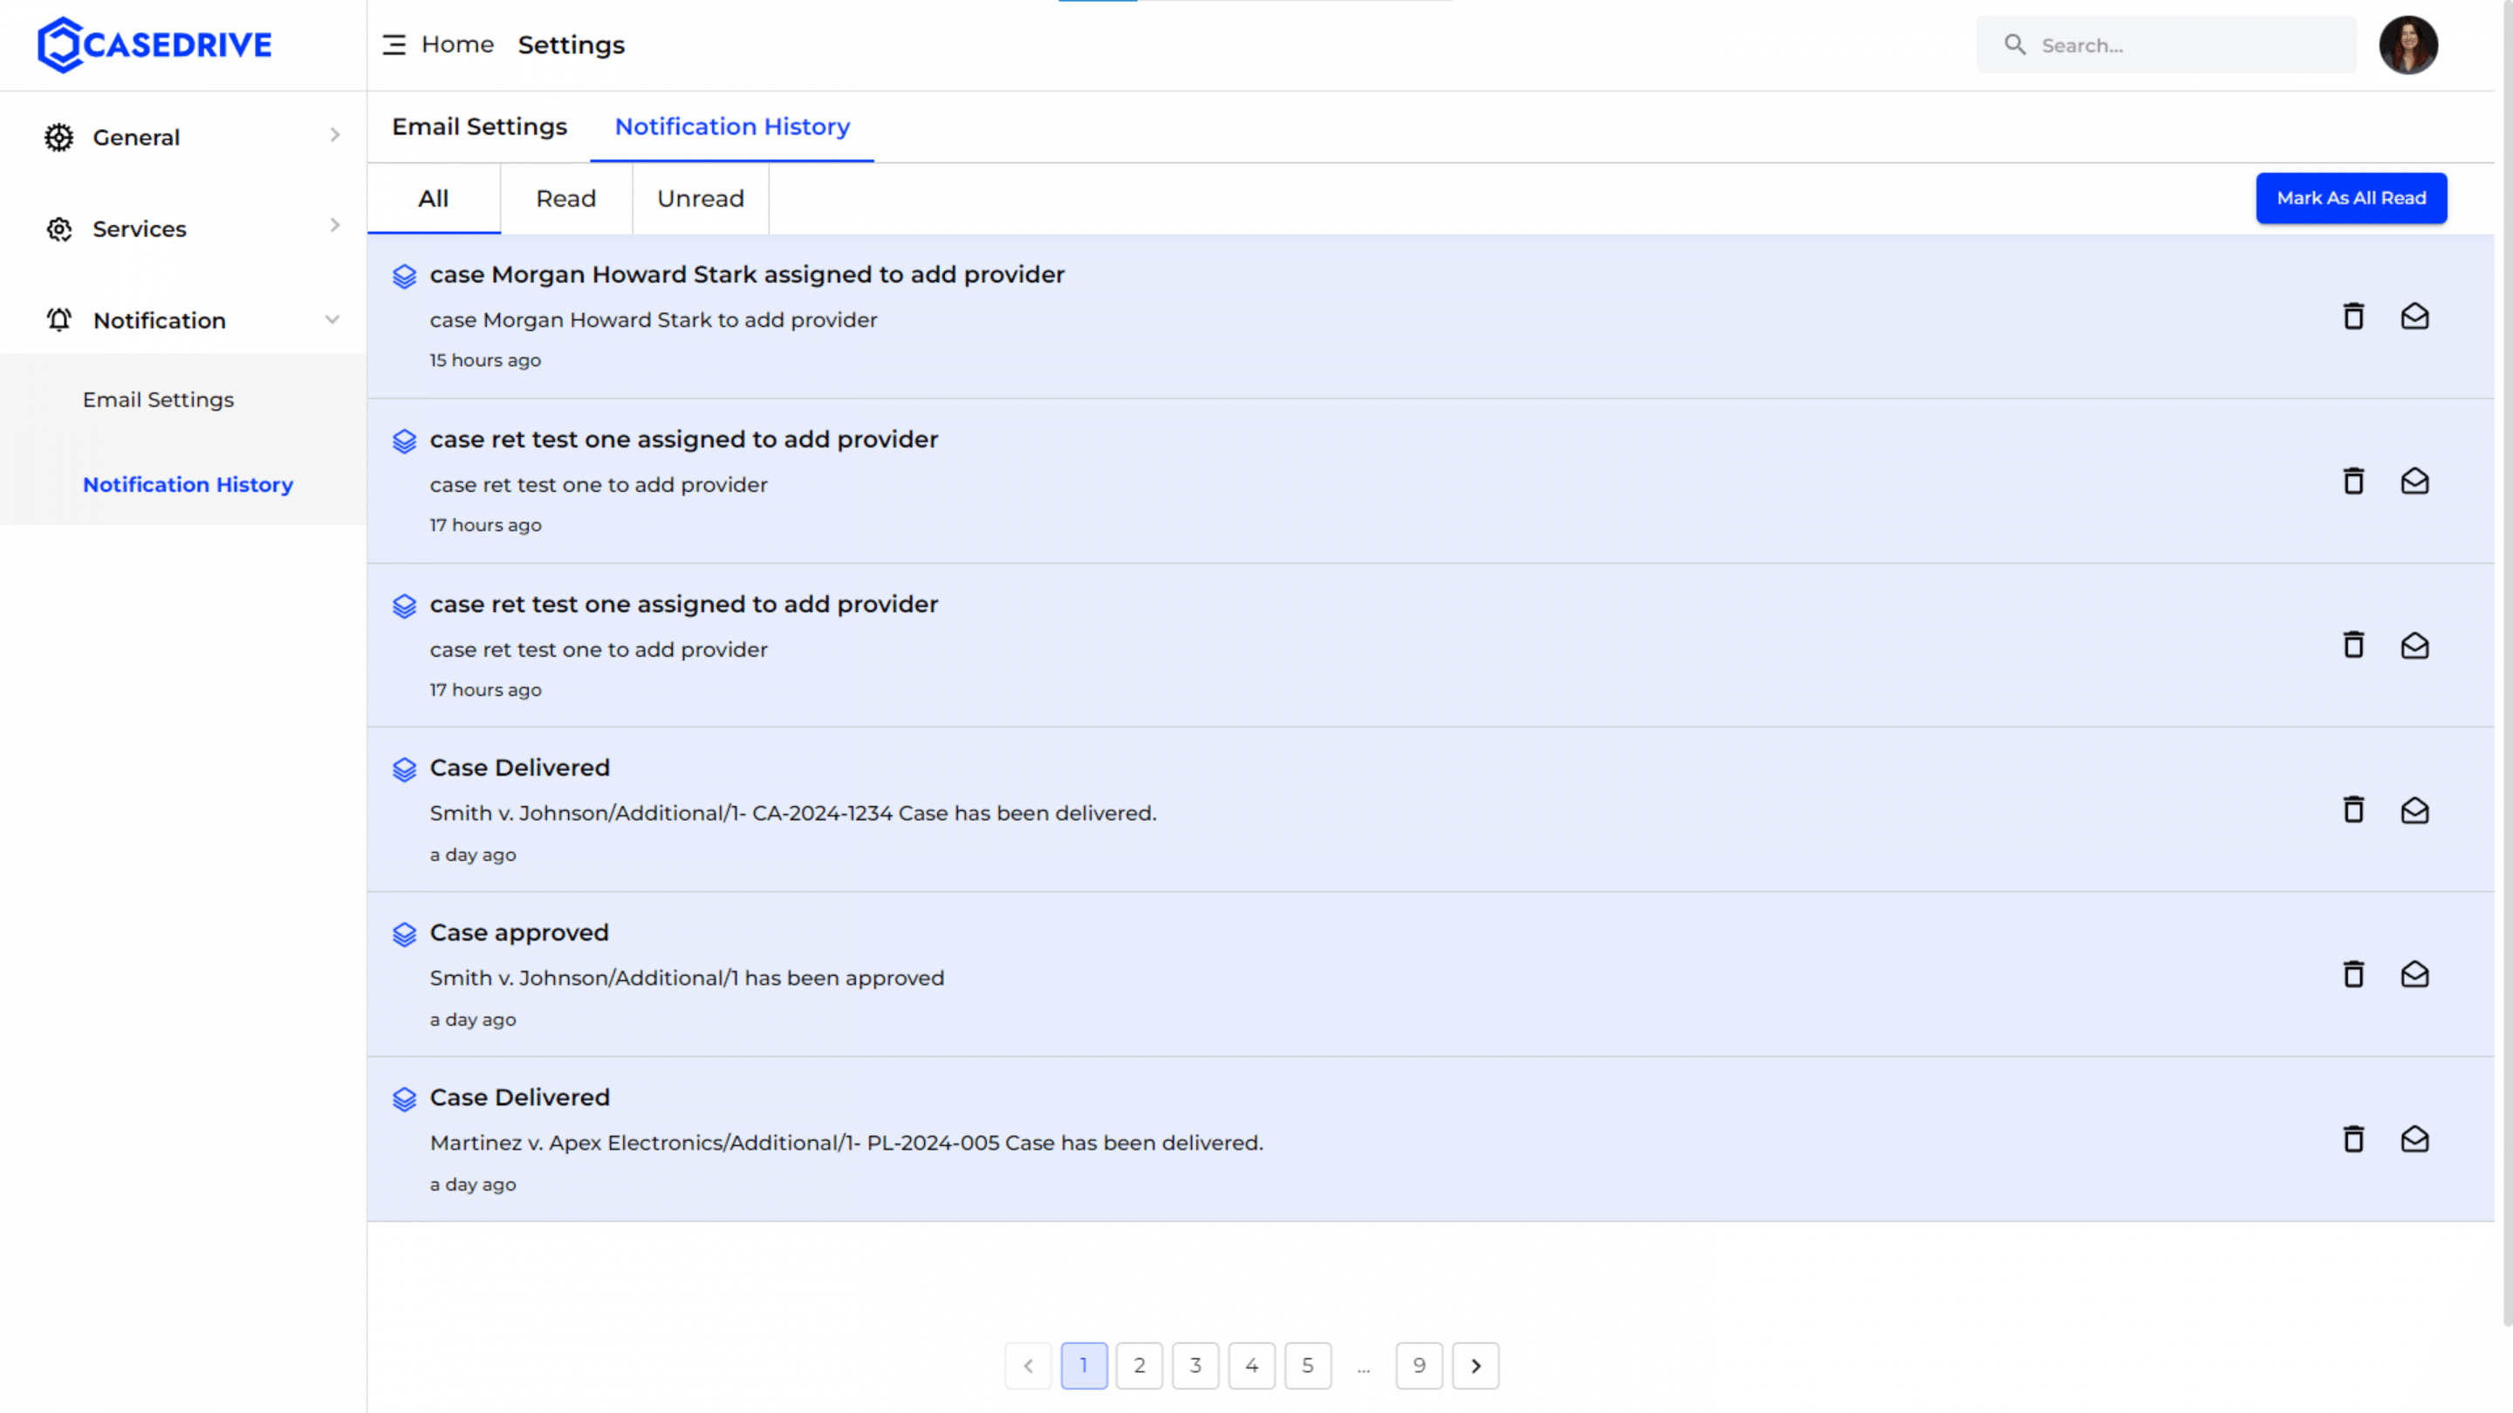Click the Services settings icon
The image size is (2513, 1413).
point(58,229)
